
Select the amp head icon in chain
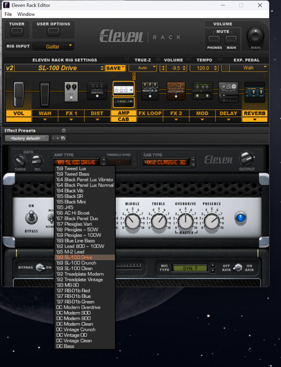coord(124,88)
